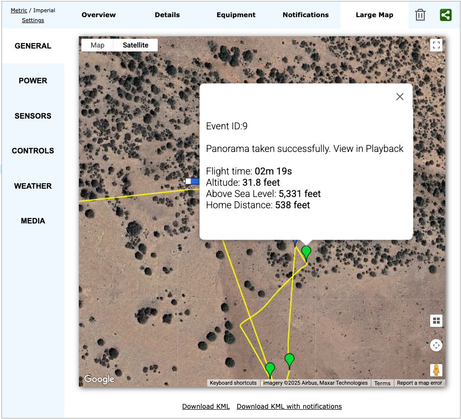Click the map camera controls compass icon
Viewport: 461px width, 419px height.
click(436, 345)
